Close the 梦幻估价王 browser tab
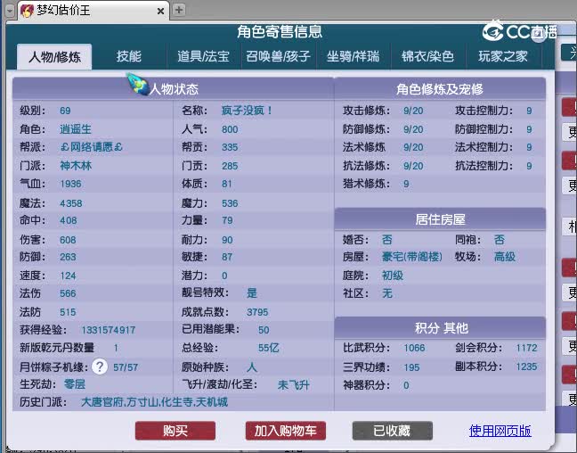577x453 pixels. click(161, 12)
